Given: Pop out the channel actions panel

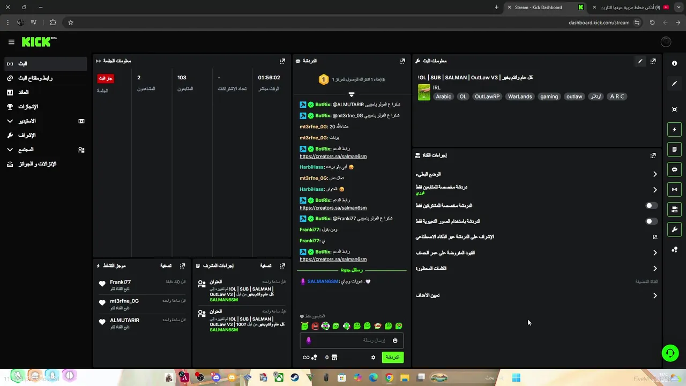Looking at the screenshot, I should [653, 155].
